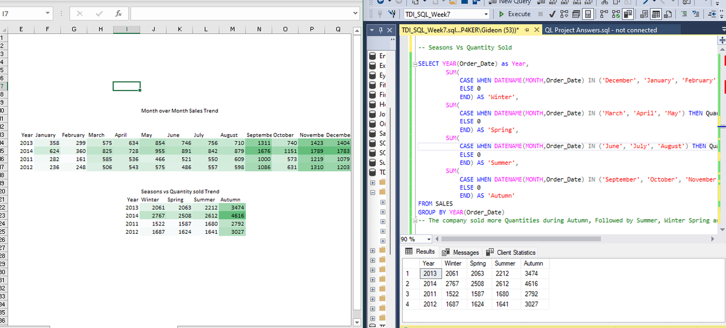This screenshot has width=726, height=328.
Task: Click into the Excel formula bar
Action: (239, 12)
